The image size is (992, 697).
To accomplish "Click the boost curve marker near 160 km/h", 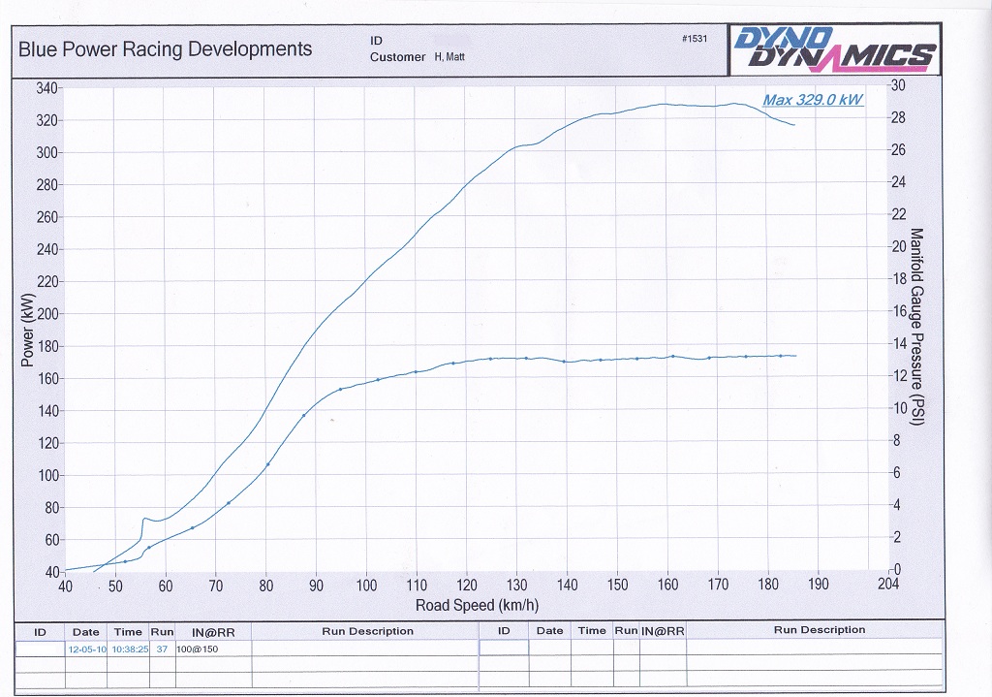I will point(672,356).
